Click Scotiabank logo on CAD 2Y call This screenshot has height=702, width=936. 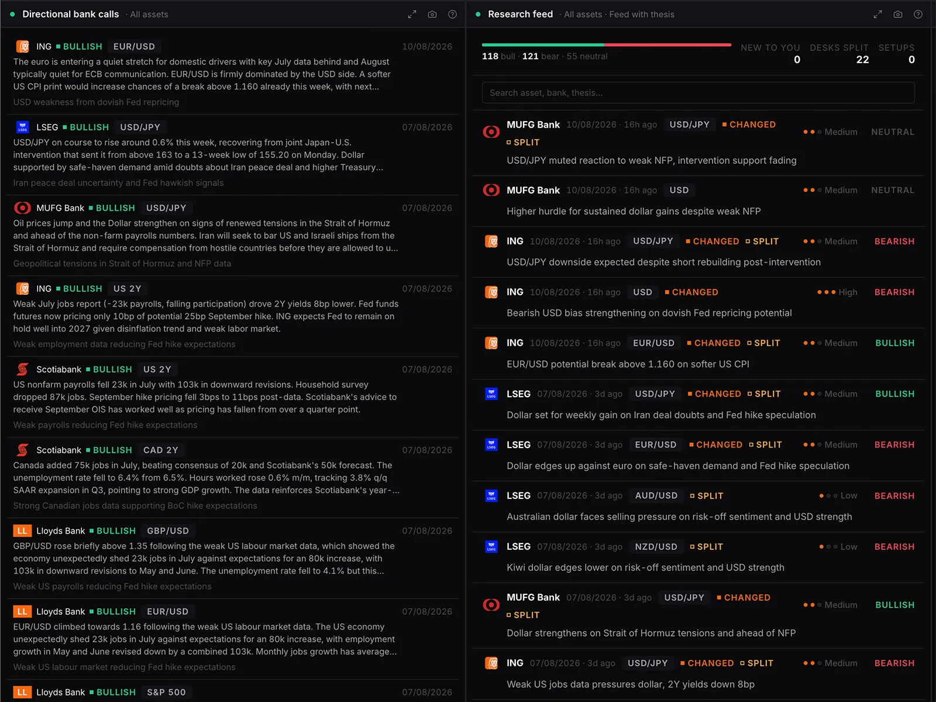pyautogui.click(x=23, y=450)
